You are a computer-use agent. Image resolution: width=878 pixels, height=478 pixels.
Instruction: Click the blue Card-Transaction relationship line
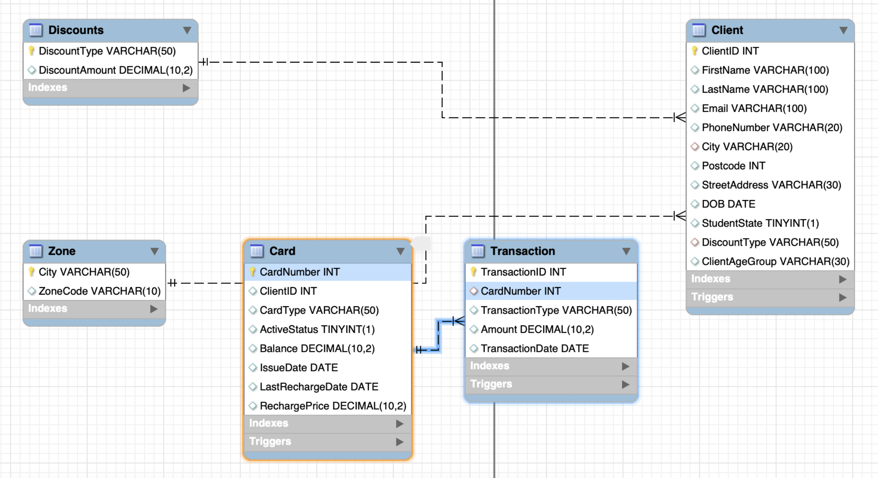pyautogui.click(x=438, y=336)
